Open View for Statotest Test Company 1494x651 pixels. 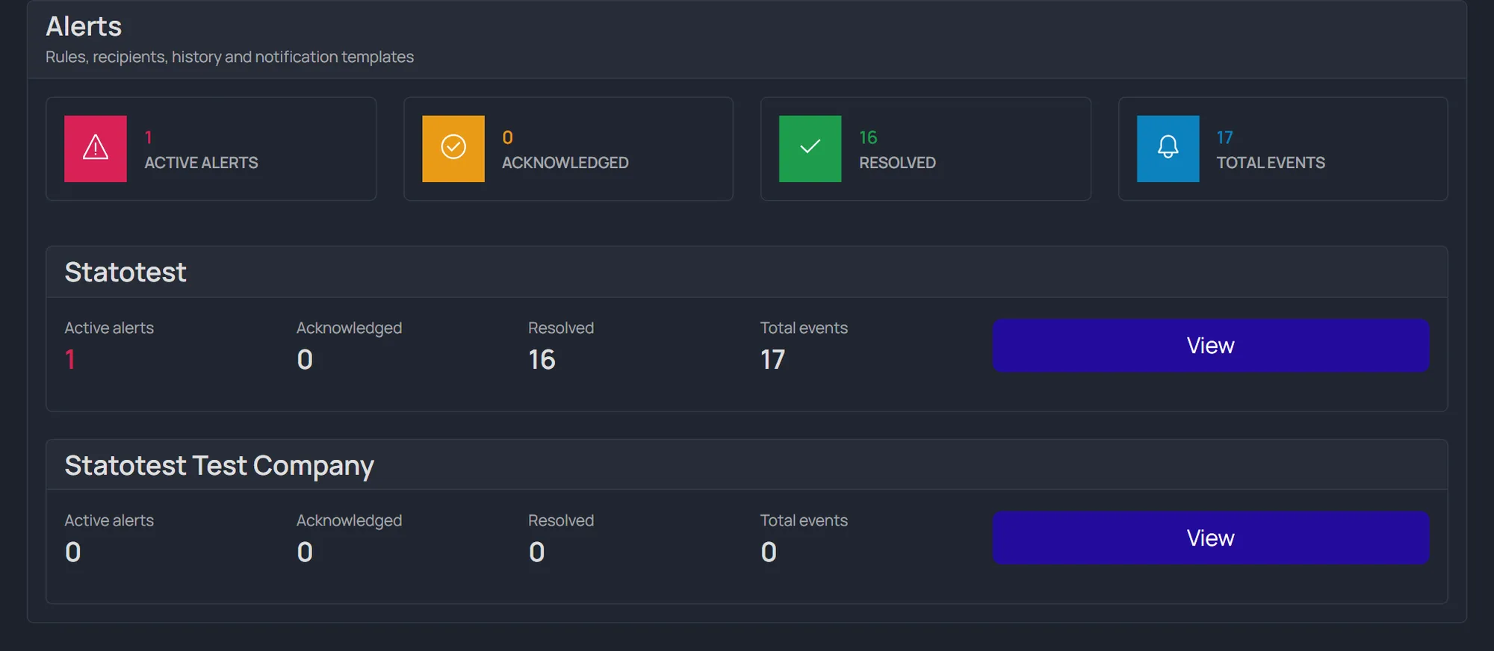[x=1210, y=538]
